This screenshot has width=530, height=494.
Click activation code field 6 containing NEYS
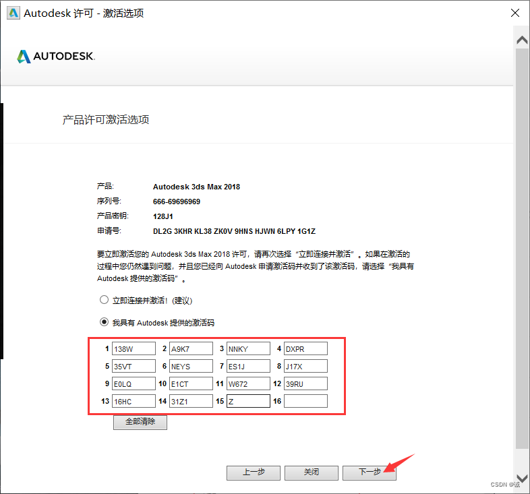pyautogui.click(x=191, y=366)
